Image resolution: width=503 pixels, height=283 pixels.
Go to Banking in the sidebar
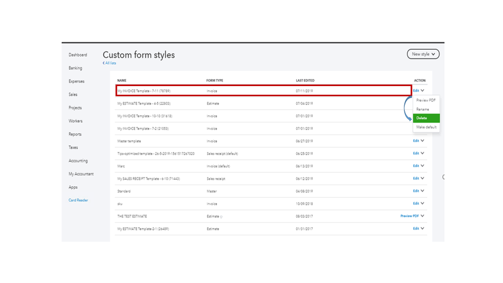click(x=76, y=68)
